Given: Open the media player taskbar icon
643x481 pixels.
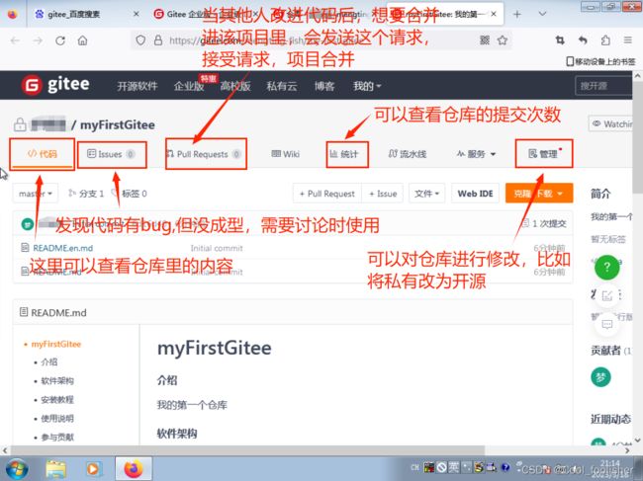Looking at the screenshot, I should tap(93, 469).
